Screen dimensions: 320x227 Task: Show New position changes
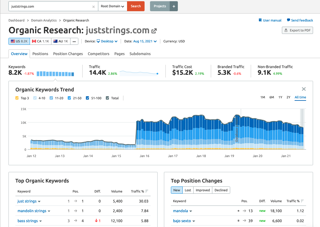coord(177,190)
